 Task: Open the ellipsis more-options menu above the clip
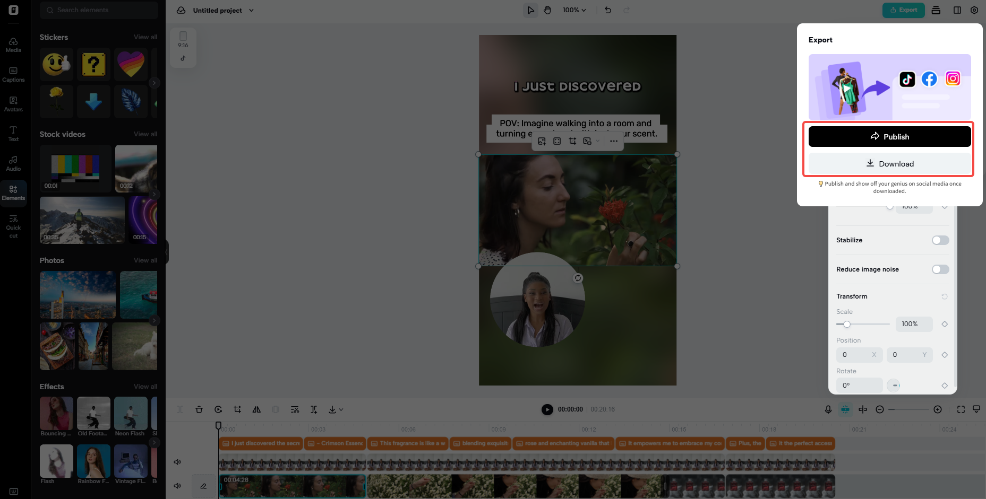614,141
